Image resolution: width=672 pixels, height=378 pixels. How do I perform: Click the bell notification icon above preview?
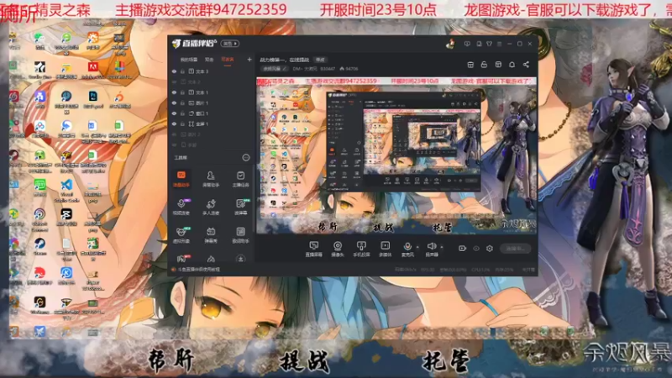[512, 65]
